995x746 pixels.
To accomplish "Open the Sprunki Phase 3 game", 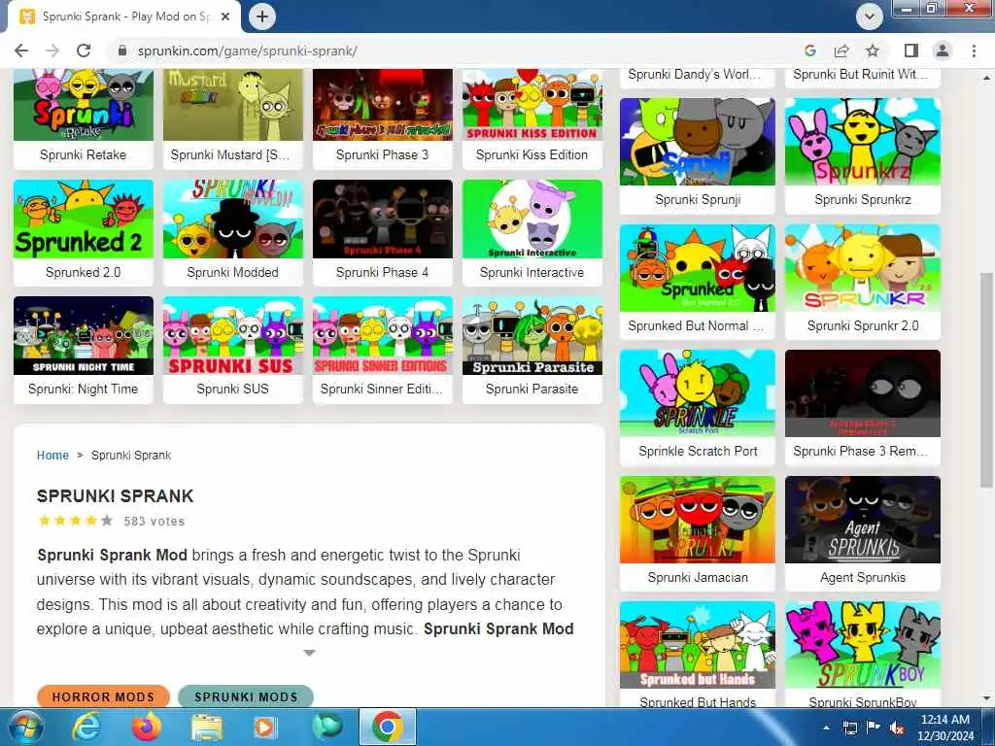I will 383,119.
